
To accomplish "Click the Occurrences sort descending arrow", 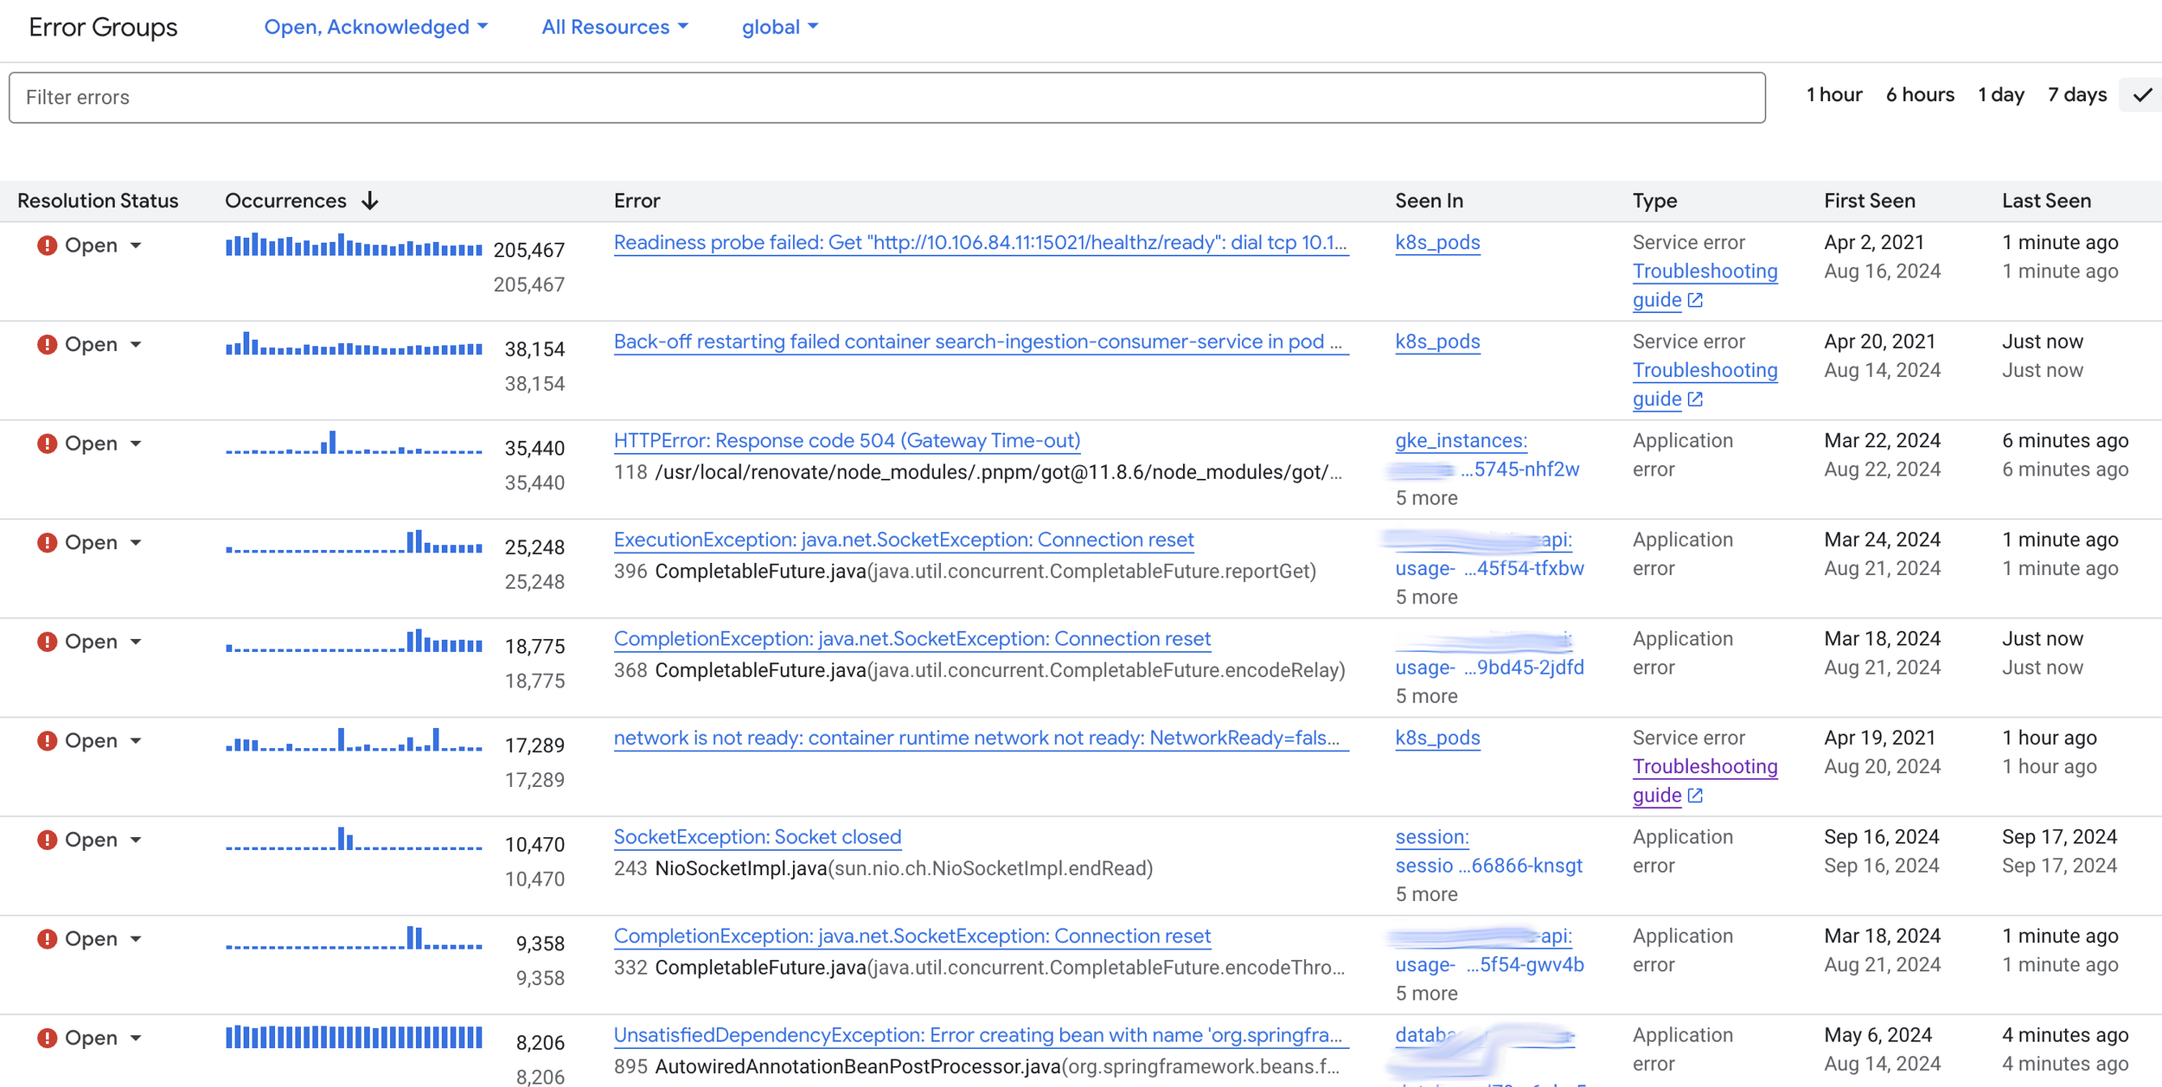I will [x=370, y=201].
